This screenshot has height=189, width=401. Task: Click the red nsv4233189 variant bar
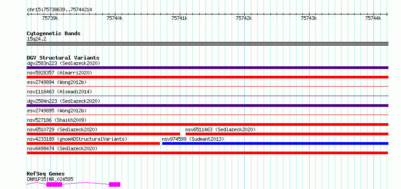[x=93, y=143]
